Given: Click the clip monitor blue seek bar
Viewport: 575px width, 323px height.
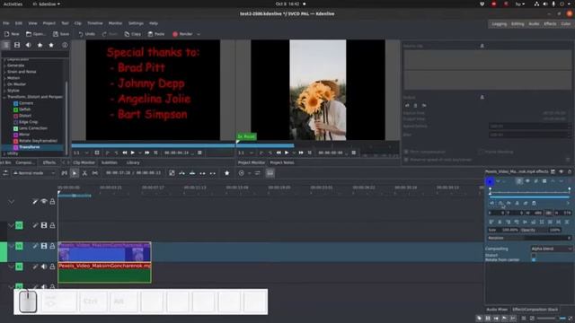Looking at the screenshot, I should 153,145.
